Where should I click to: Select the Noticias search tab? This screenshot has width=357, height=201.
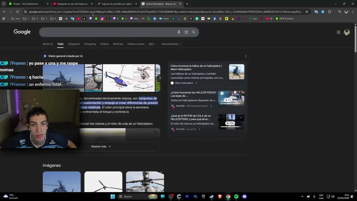118,44
